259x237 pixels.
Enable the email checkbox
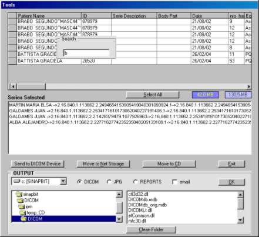pos(174,182)
